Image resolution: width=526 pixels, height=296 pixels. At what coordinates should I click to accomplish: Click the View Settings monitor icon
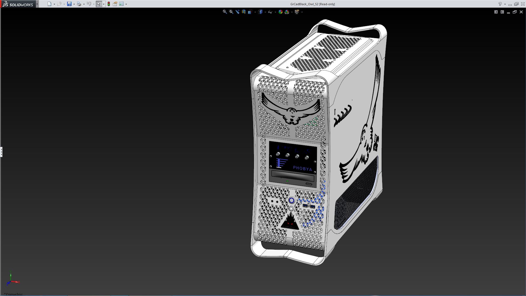click(297, 12)
